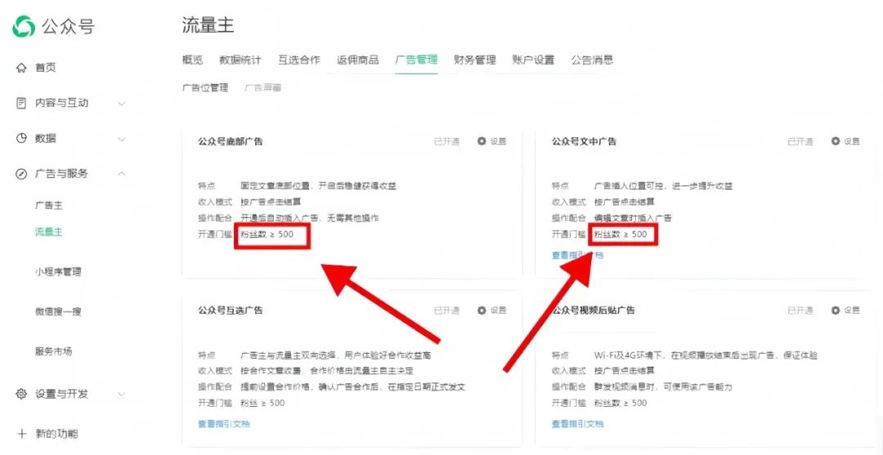883x455 pixels.
Task: Click the 公众号底部广告 card title
Action: 231,141
